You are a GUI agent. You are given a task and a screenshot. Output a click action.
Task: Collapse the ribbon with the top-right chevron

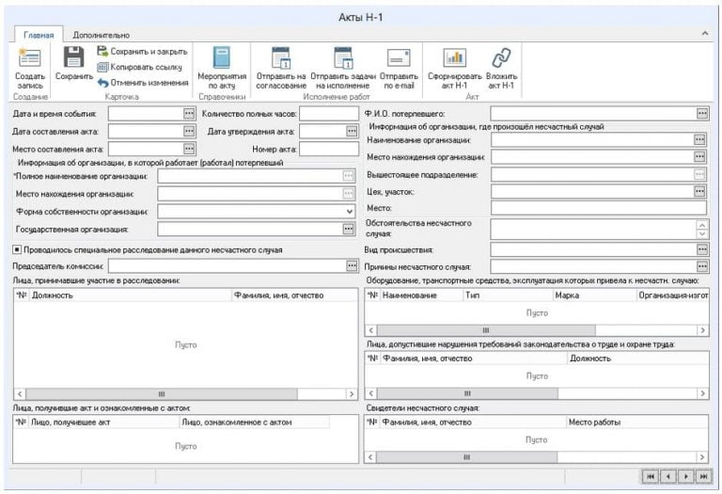[705, 33]
